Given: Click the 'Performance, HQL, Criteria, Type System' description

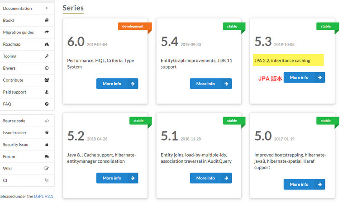Looking at the screenshot, I should pos(100,64).
